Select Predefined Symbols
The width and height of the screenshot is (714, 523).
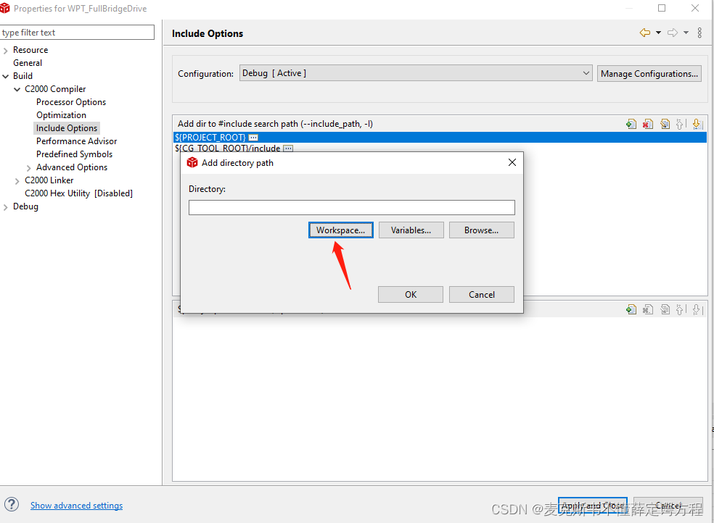click(x=74, y=154)
